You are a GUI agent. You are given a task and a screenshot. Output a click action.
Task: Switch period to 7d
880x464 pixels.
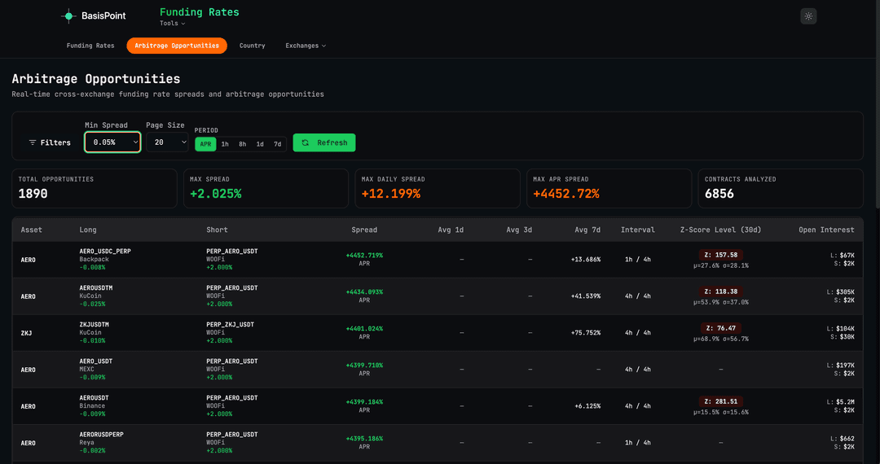point(278,144)
